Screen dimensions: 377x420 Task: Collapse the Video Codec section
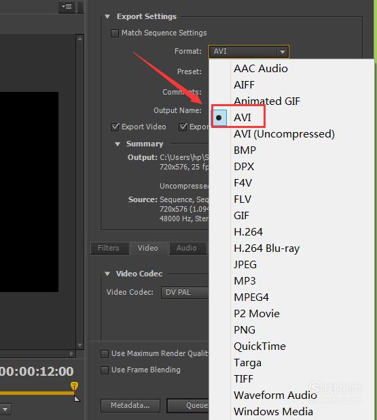pos(107,274)
